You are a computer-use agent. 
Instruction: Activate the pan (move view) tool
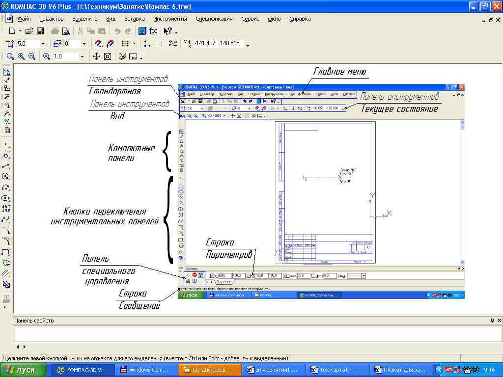(96, 56)
